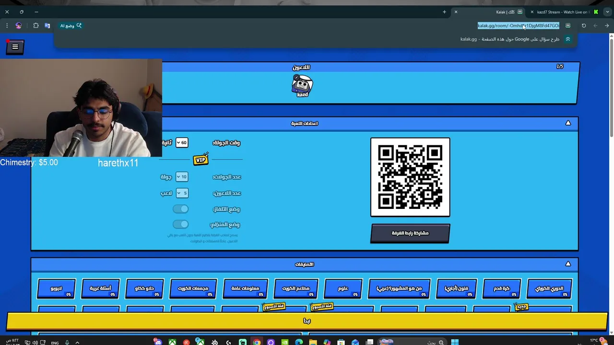This screenshot has width=614, height=345.
Task: Open the 60 seconds round time dropdown
Action: pyautogui.click(x=182, y=142)
